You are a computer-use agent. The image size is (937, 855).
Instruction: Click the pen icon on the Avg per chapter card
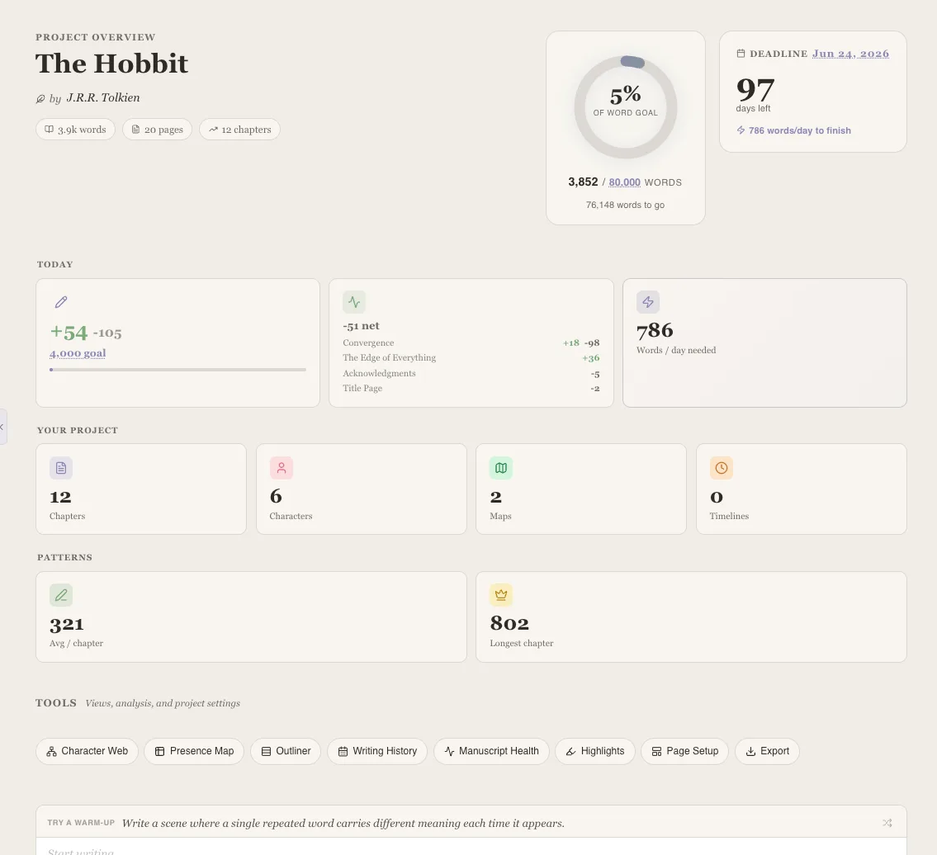coord(61,595)
